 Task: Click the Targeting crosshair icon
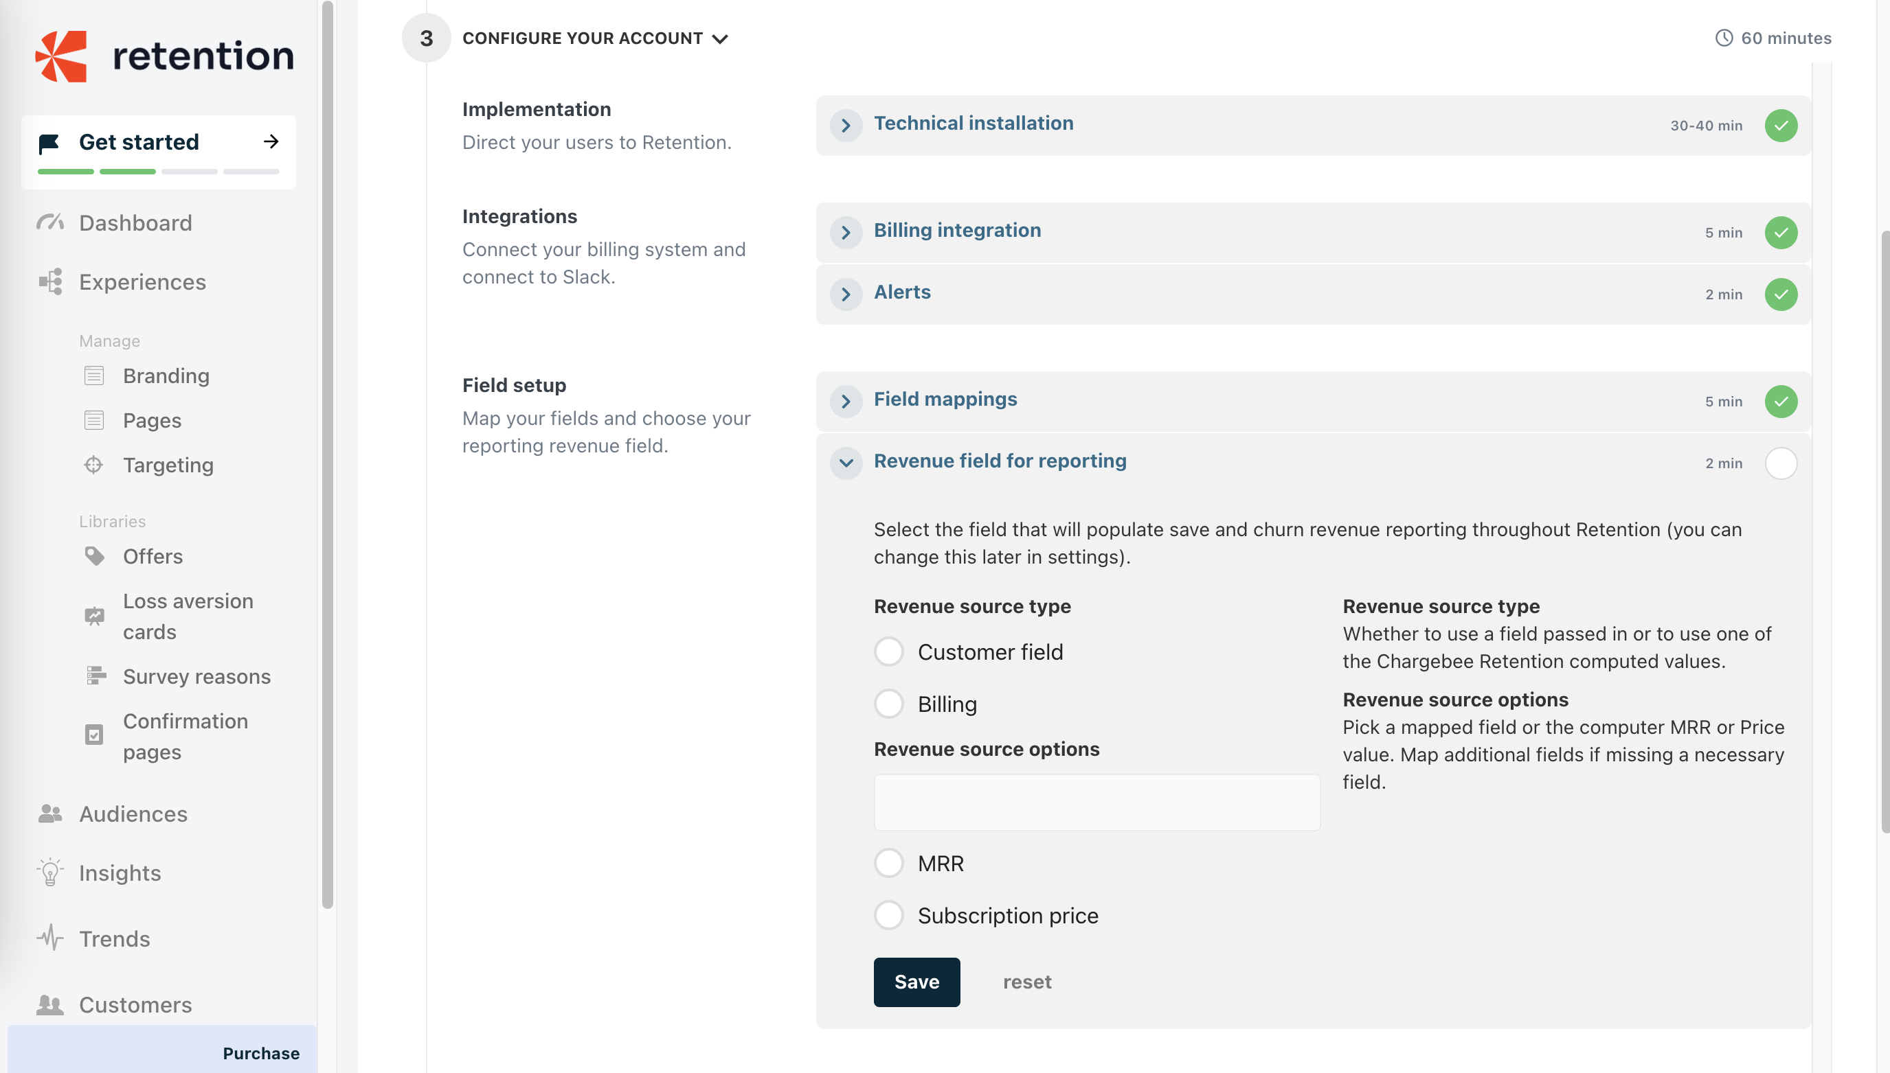93,465
